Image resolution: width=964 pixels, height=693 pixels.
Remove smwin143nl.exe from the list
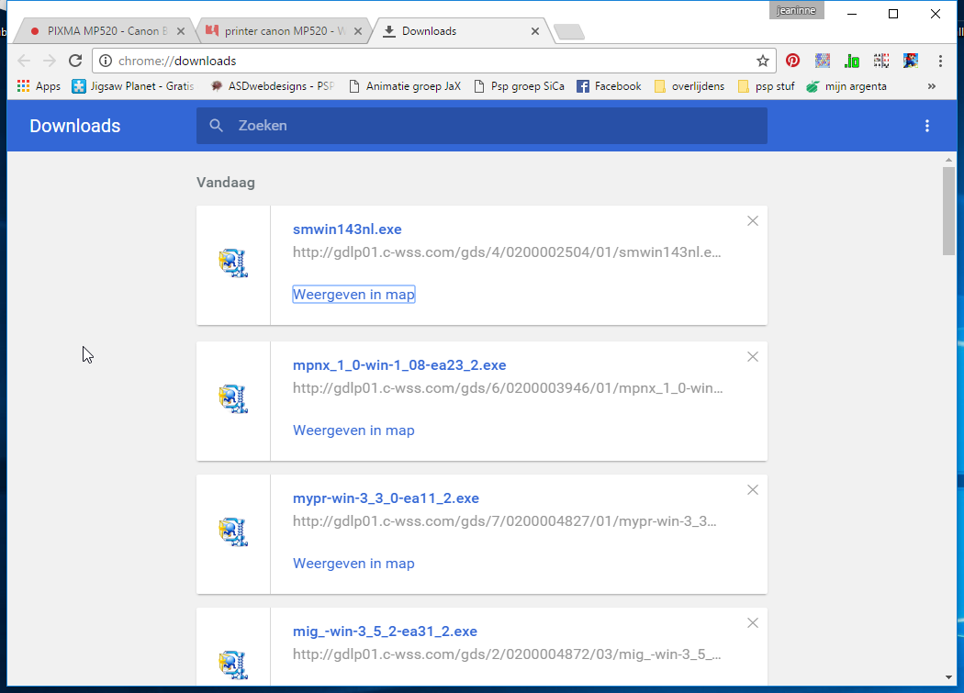pos(753,221)
